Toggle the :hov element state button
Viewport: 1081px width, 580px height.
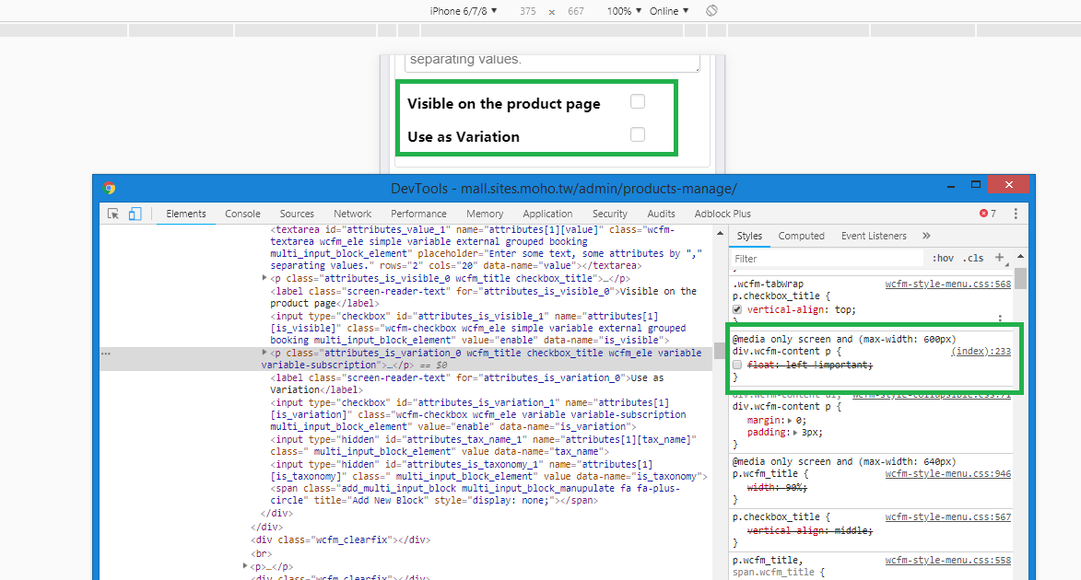(x=943, y=259)
